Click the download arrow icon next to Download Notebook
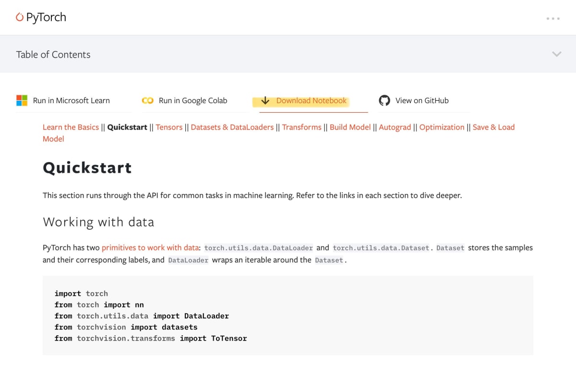The image size is (576, 376). pyautogui.click(x=265, y=101)
